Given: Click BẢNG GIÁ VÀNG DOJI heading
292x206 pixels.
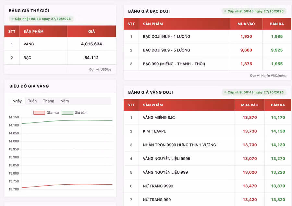Looking at the screenshot, I should click(151, 92).
